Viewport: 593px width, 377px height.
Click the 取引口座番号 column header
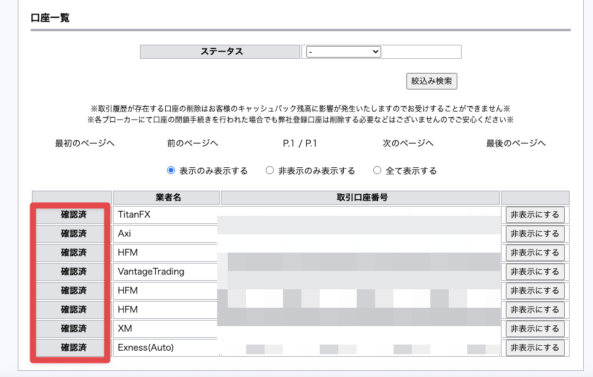[360, 197]
